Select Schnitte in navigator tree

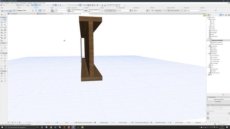click(213, 27)
